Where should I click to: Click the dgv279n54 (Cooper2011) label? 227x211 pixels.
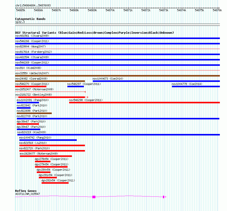click(x=52, y=164)
